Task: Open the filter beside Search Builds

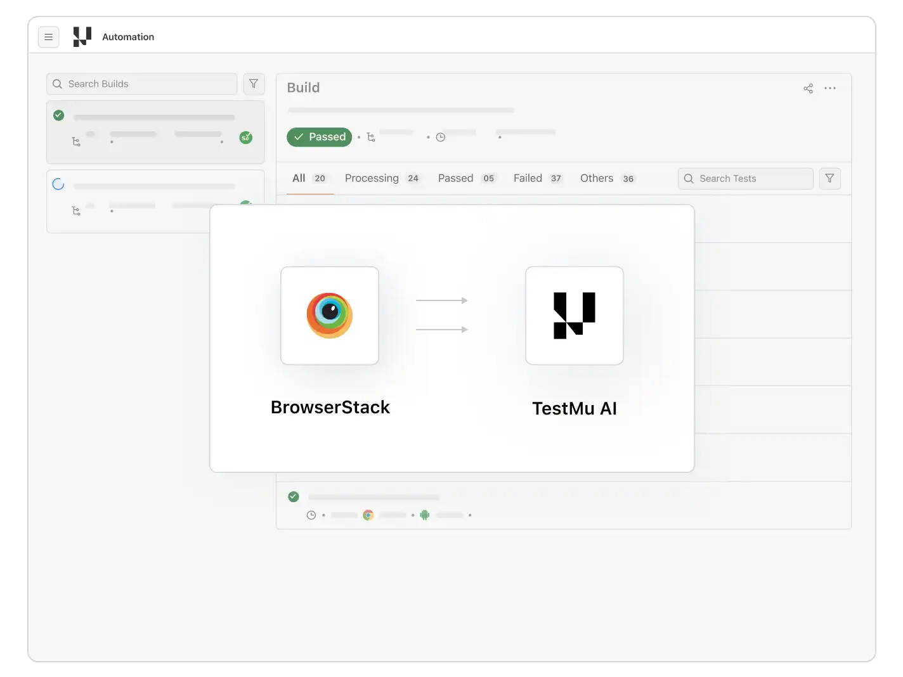Action: pos(254,84)
